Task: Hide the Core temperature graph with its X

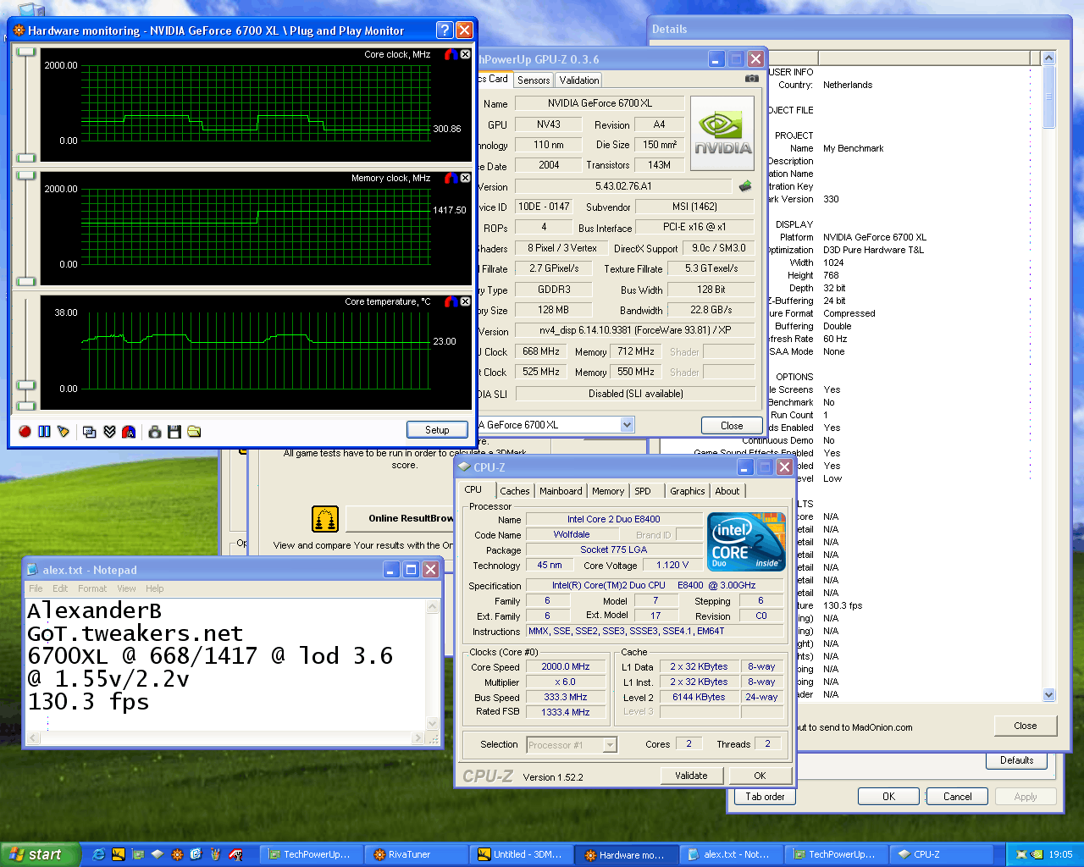Action: 465,302
